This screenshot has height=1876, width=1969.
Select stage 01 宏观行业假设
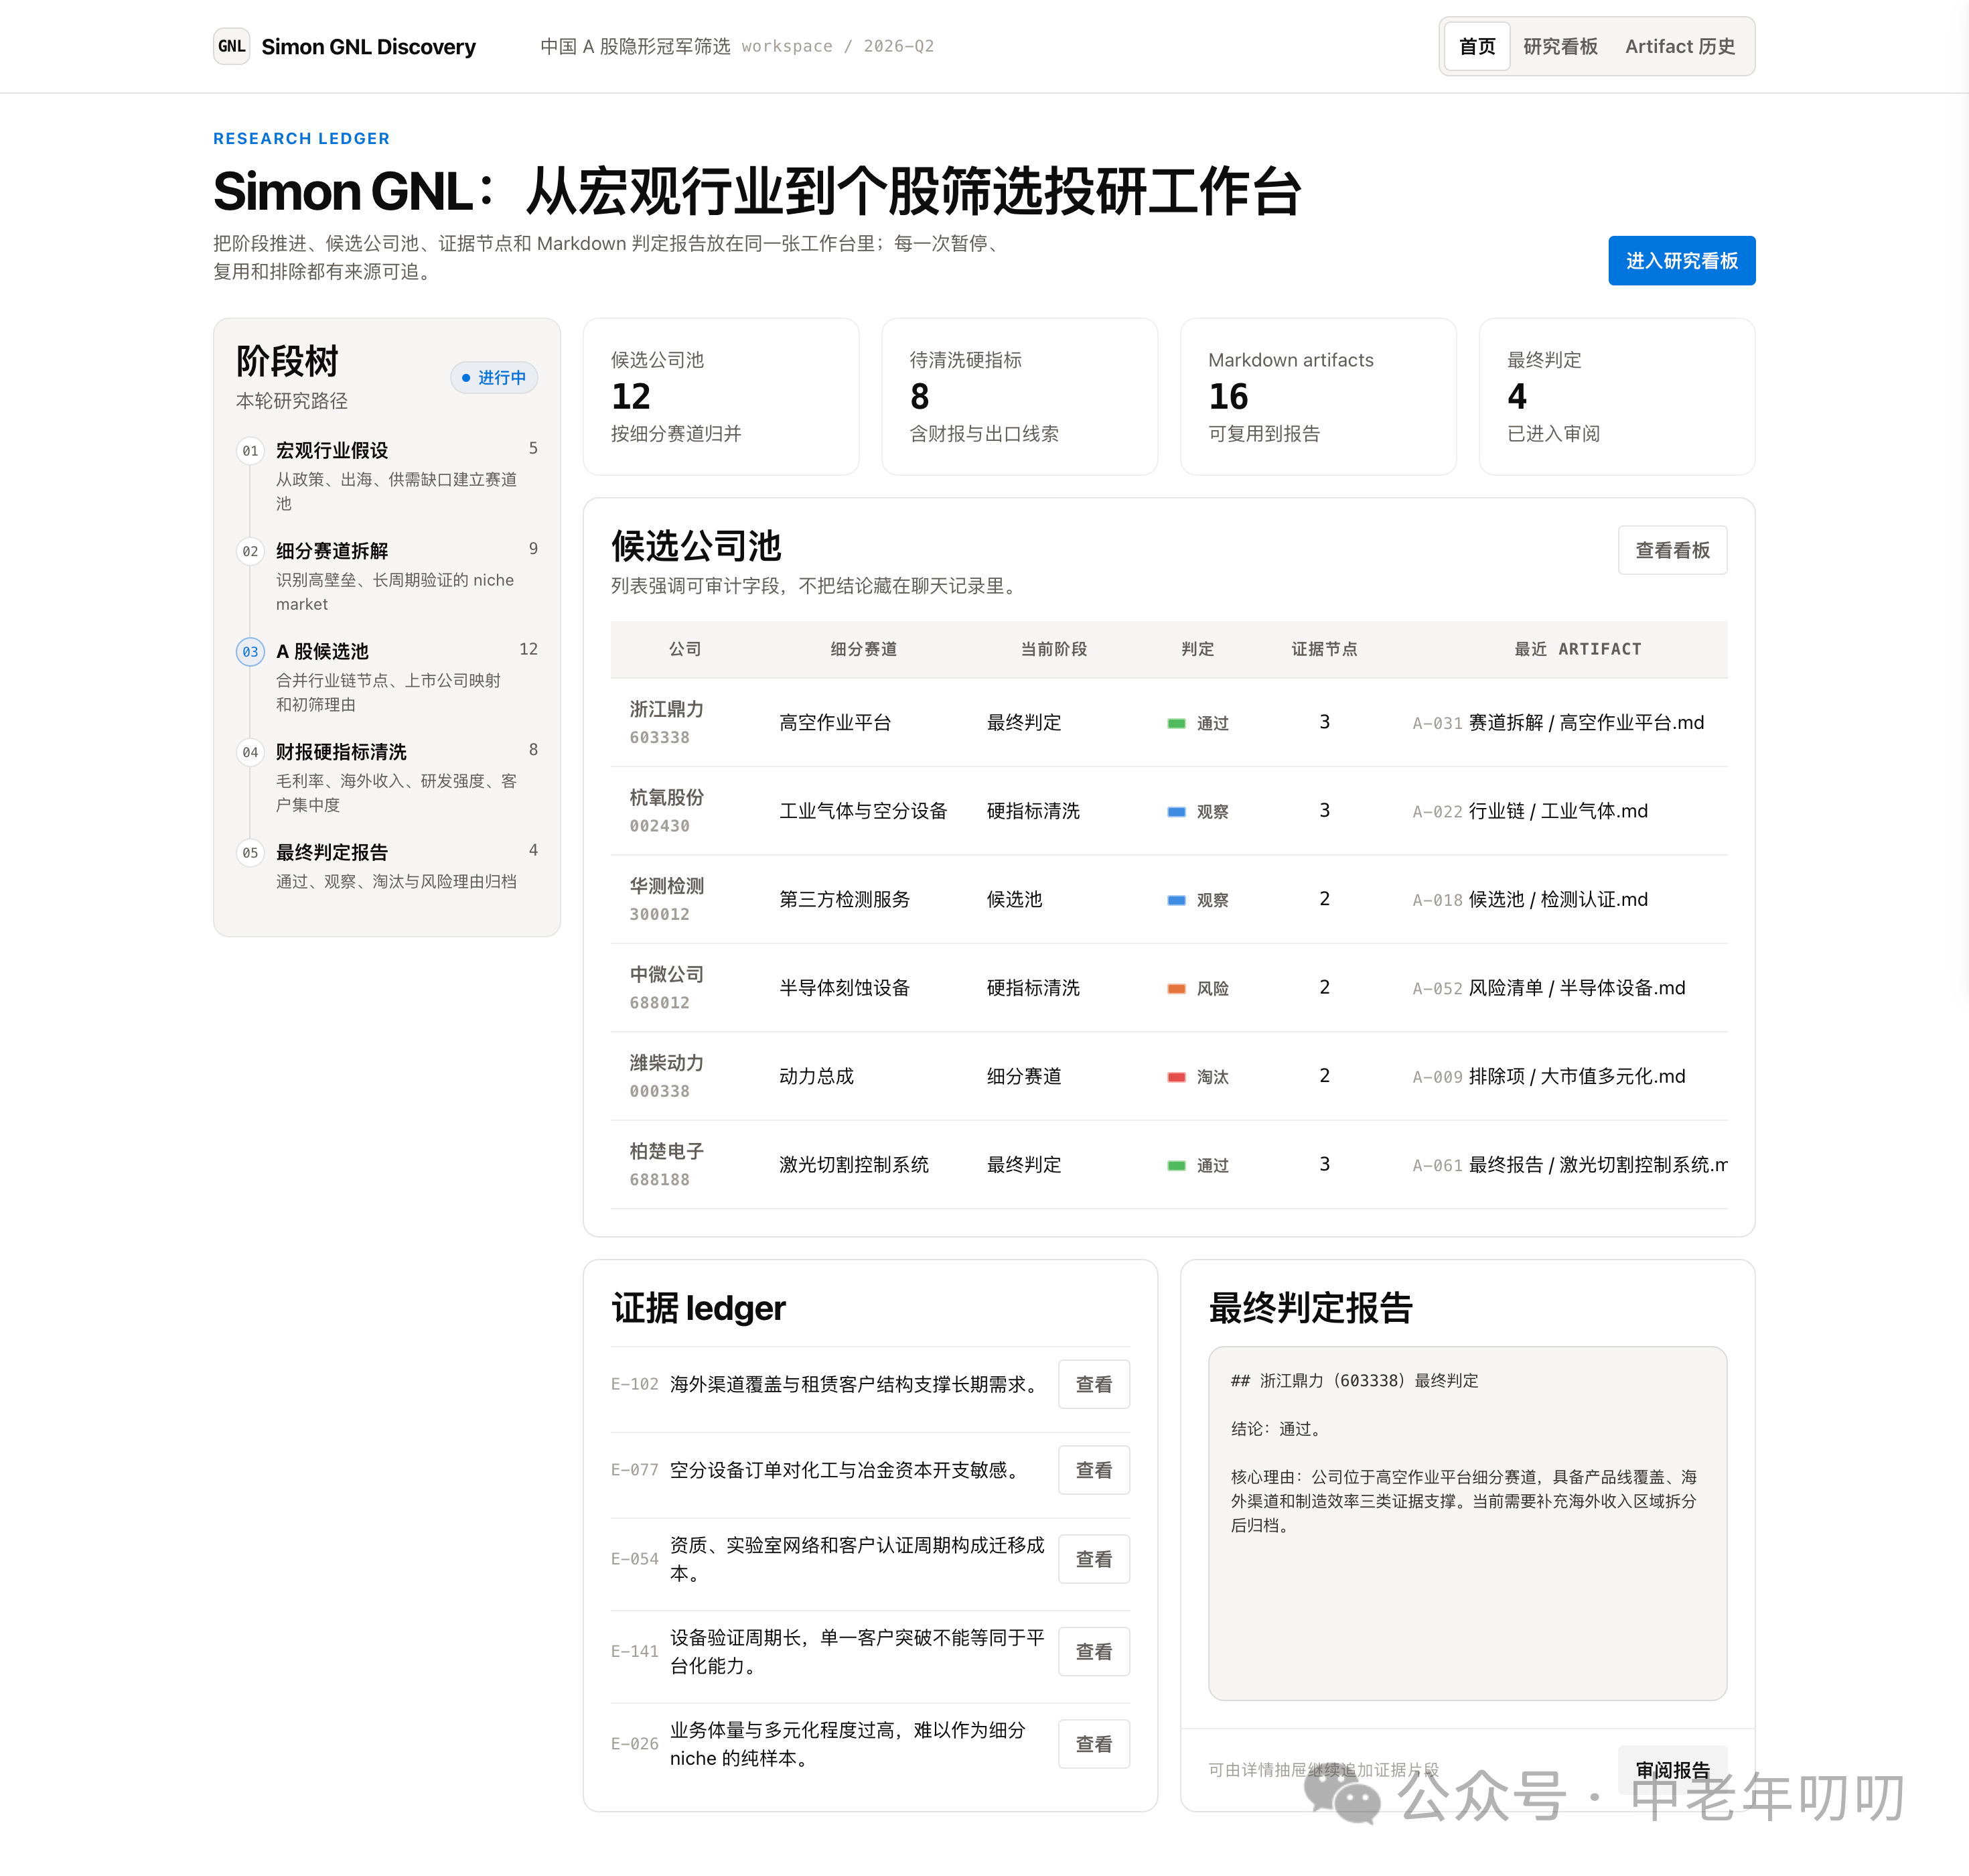[387, 476]
